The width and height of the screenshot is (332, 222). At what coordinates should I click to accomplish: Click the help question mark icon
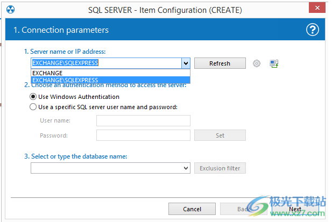(313, 30)
